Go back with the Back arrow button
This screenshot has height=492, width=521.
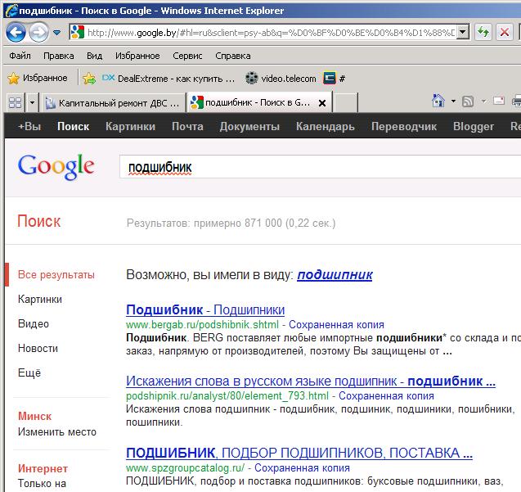(16, 32)
